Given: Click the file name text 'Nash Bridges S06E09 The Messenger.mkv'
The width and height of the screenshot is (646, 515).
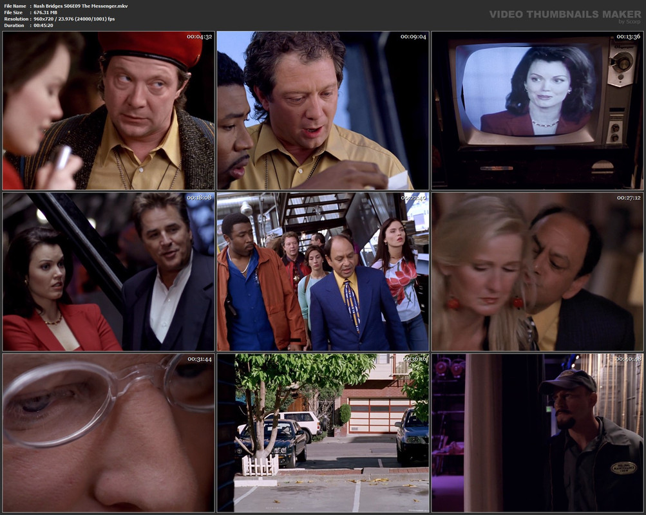Looking at the screenshot, I should tap(81, 6).
